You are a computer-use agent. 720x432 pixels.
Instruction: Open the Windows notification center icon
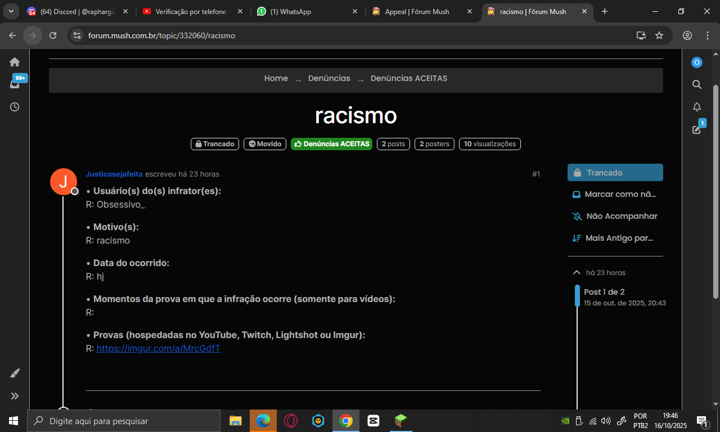click(x=701, y=421)
